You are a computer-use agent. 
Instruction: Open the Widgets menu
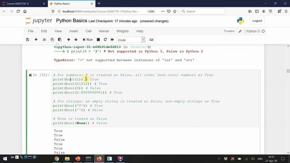pyautogui.click(x=122, y=31)
